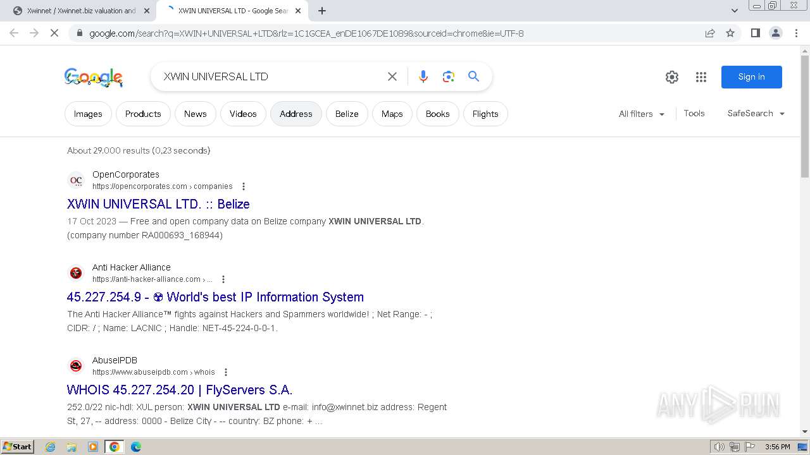
Task: Open Google quick settings gear
Action: point(672,77)
